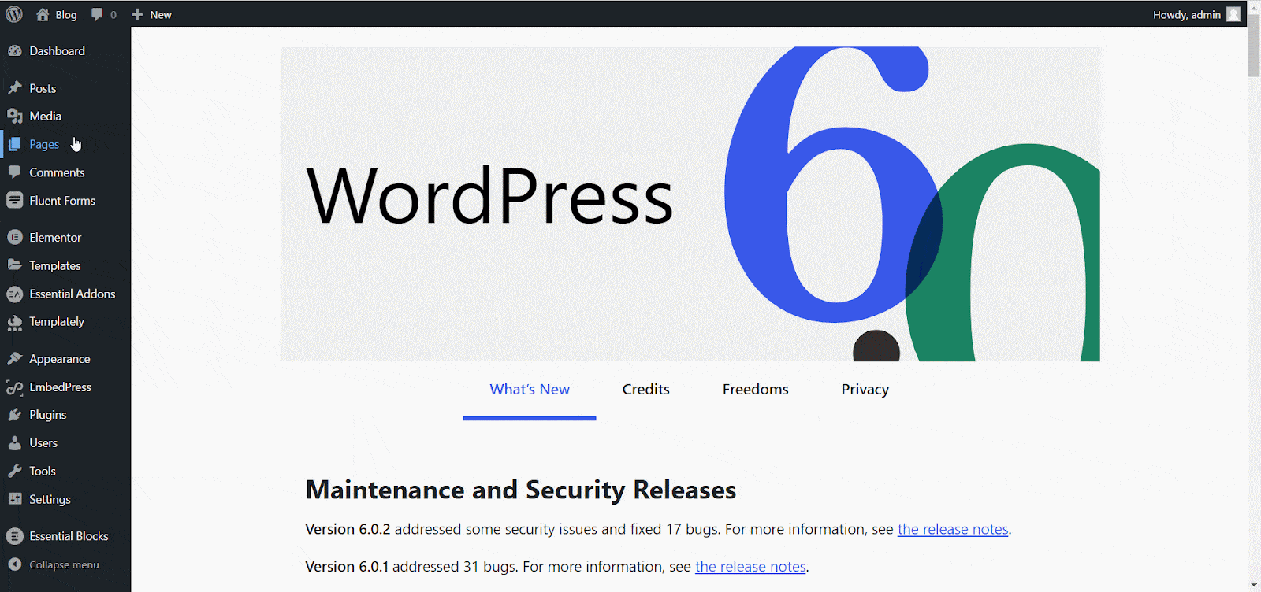Click the Elementor logo icon
Viewport: 1261px width, 592px height.
14,237
